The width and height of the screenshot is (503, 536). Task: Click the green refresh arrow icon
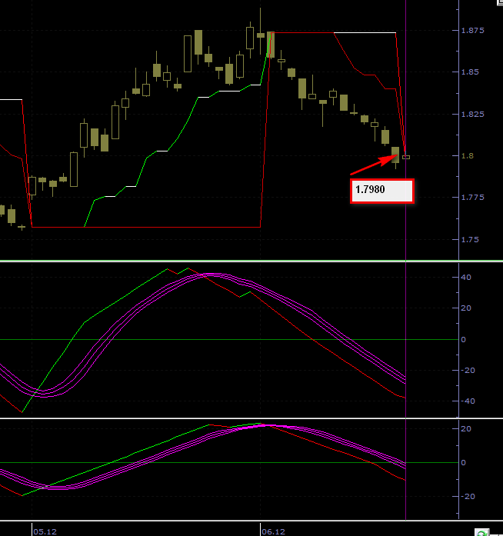pos(481,533)
